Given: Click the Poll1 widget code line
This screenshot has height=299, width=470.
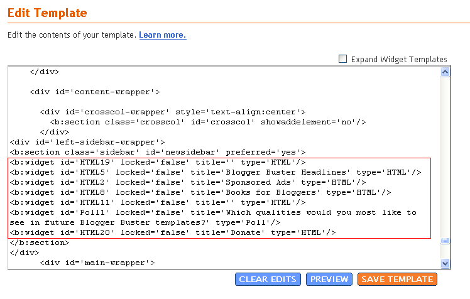Looking at the screenshot, I should click(213, 217).
